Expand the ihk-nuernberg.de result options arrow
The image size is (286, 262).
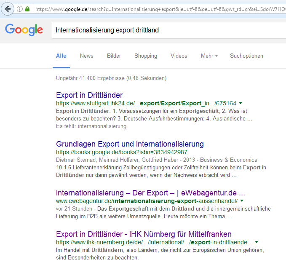tap(257, 242)
